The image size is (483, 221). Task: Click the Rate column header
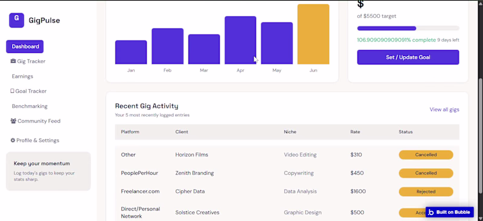point(355,132)
